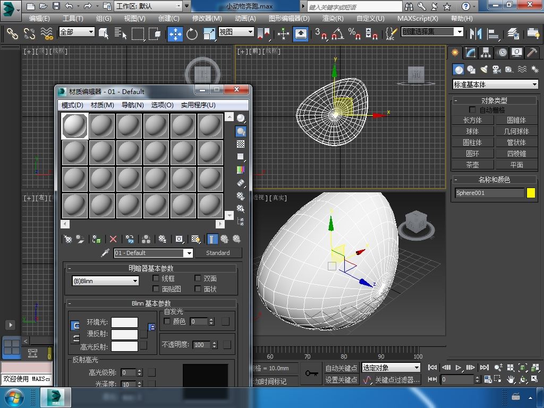Enable the 线框 wireframe checkbox

click(156, 278)
